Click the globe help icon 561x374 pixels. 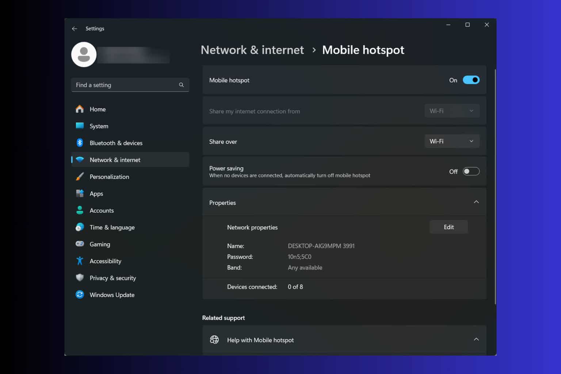pyautogui.click(x=214, y=340)
